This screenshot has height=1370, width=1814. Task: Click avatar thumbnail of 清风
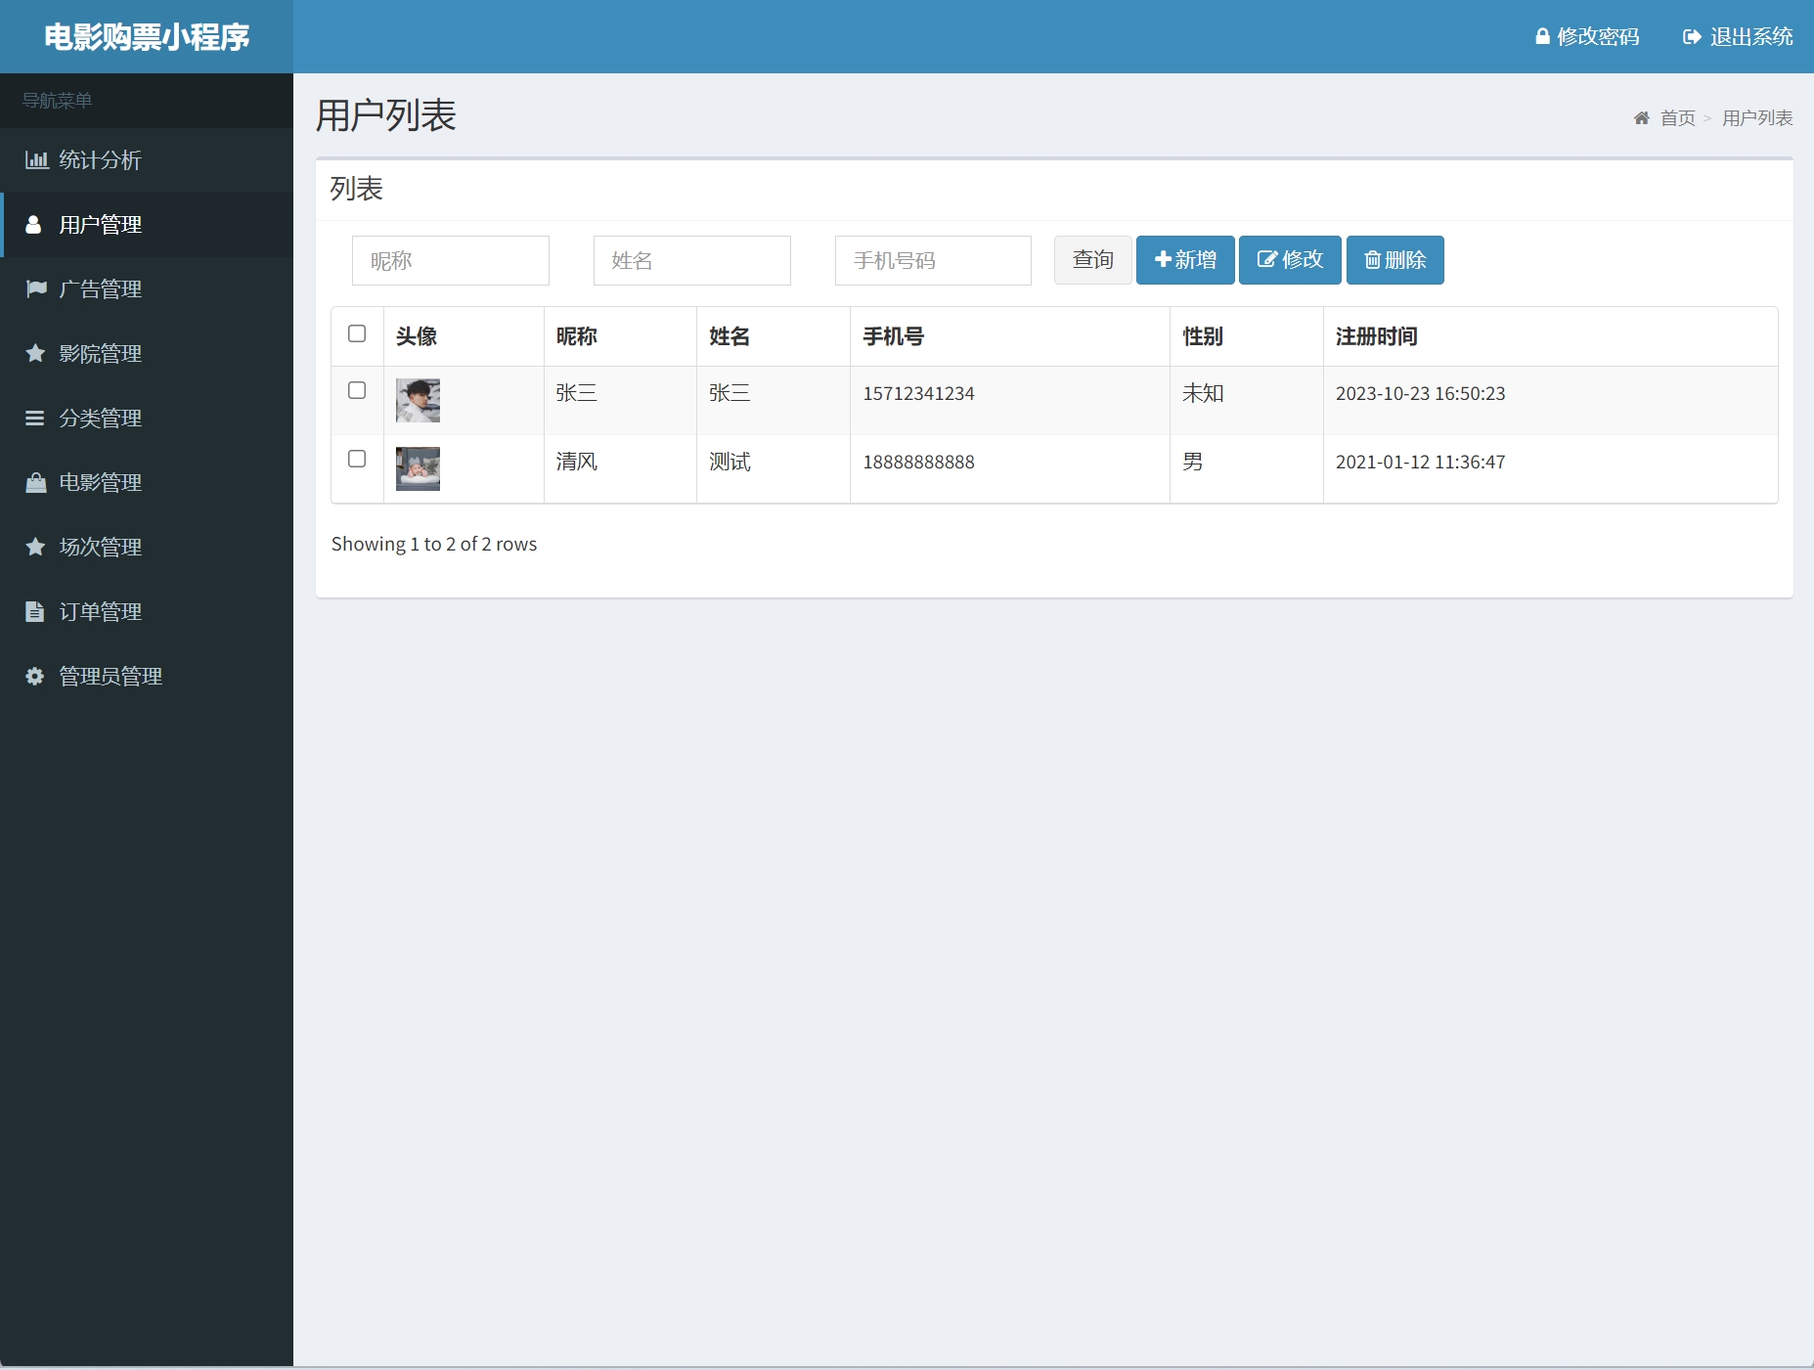pos(418,468)
